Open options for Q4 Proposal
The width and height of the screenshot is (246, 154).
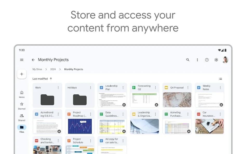[x=188, y=87]
